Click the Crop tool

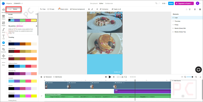point(43,9)
